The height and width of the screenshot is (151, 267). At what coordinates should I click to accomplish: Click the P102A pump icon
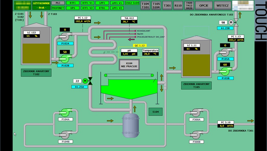[64, 37]
